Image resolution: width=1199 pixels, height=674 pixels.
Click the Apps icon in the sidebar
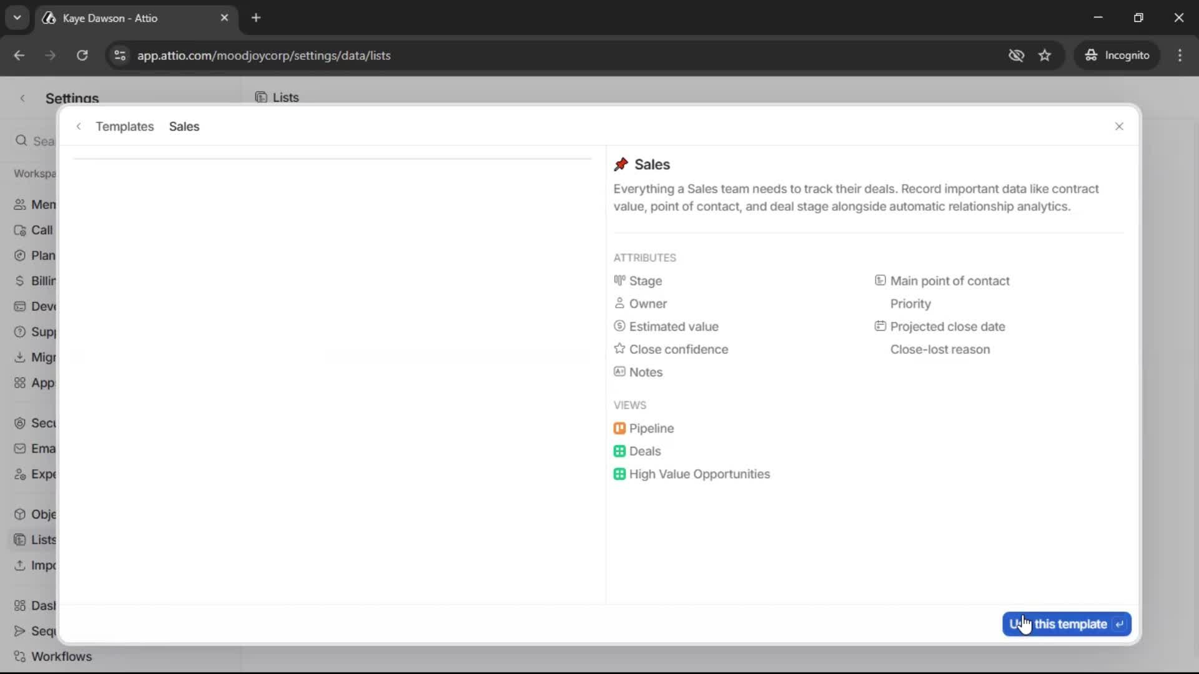coord(19,383)
